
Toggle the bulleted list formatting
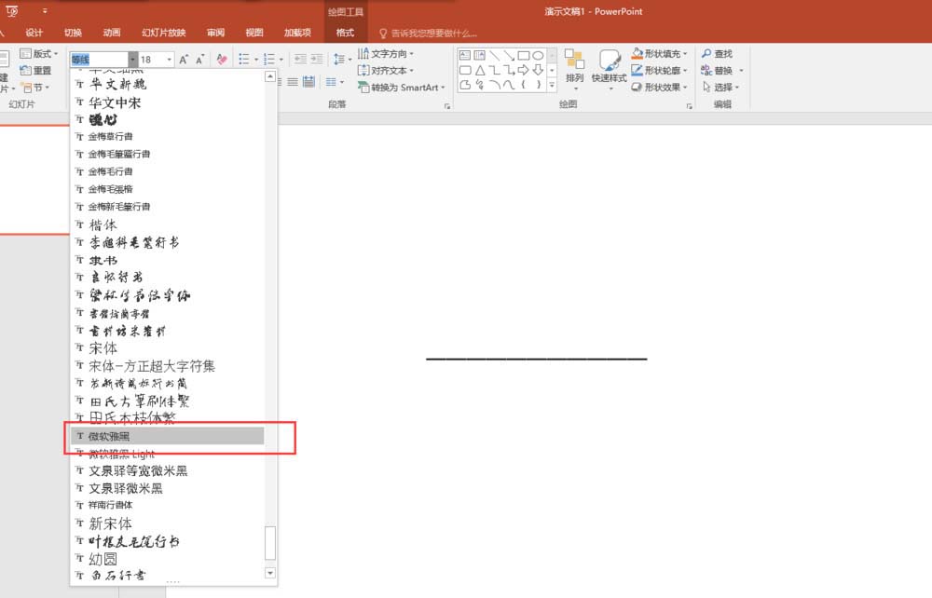point(245,57)
